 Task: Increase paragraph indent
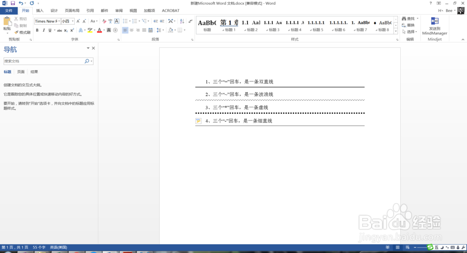(x=162, y=21)
